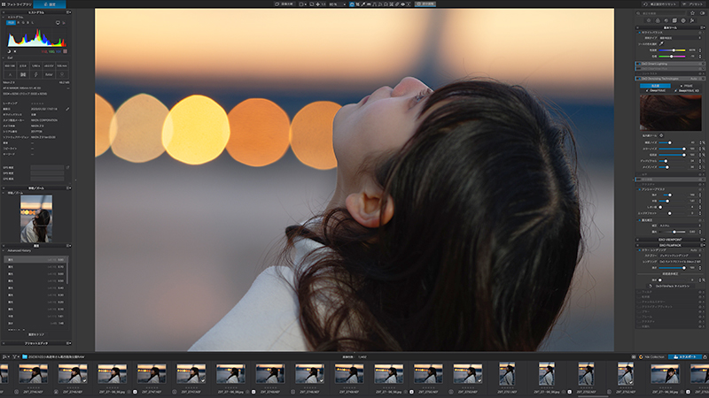Open the Local Adjustments palette tab icon
This screenshot has width=709, height=398.
click(x=683, y=20)
